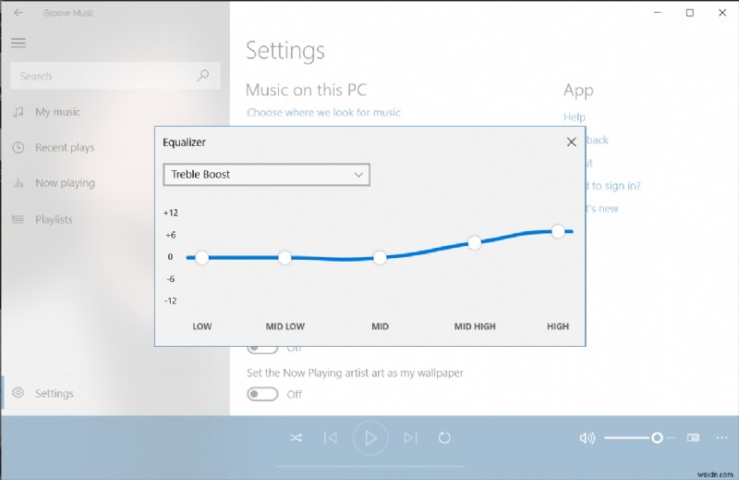739x480 pixels.
Task: Close the Equalizer dialog
Action: tap(571, 142)
